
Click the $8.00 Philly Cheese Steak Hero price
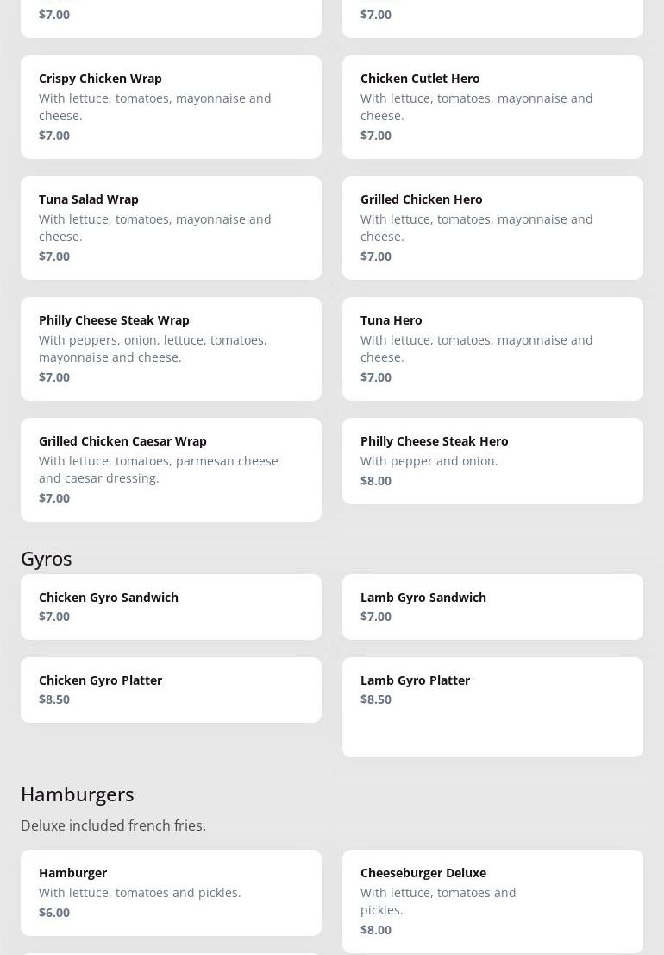pos(376,481)
